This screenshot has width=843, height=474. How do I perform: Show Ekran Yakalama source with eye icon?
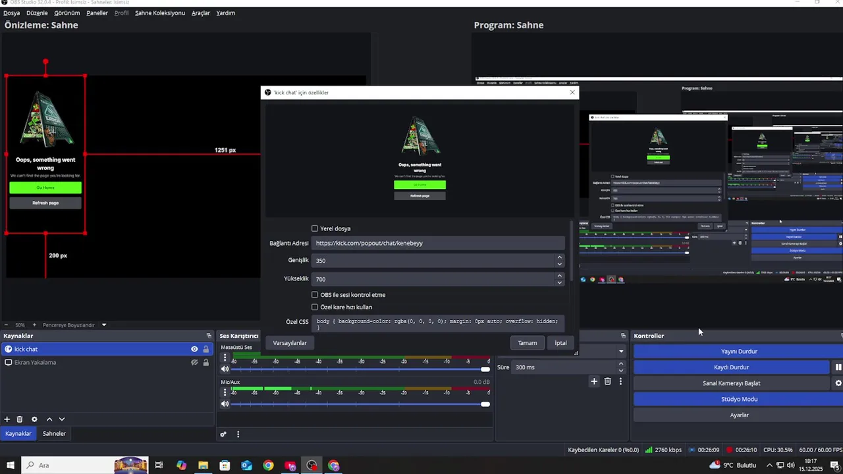[194, 362]
